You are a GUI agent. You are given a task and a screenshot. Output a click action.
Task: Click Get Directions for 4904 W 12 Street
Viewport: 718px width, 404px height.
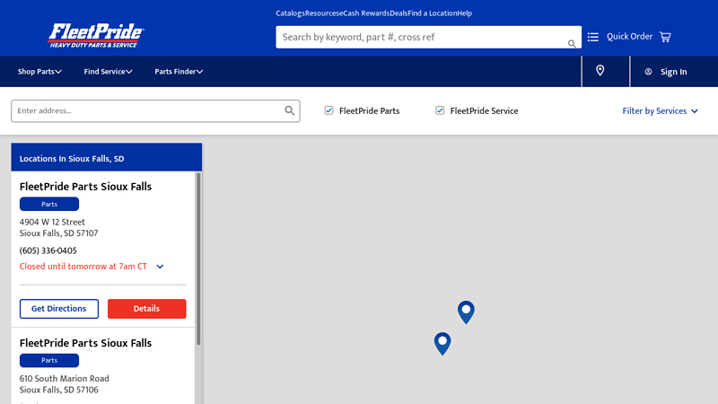59,309
